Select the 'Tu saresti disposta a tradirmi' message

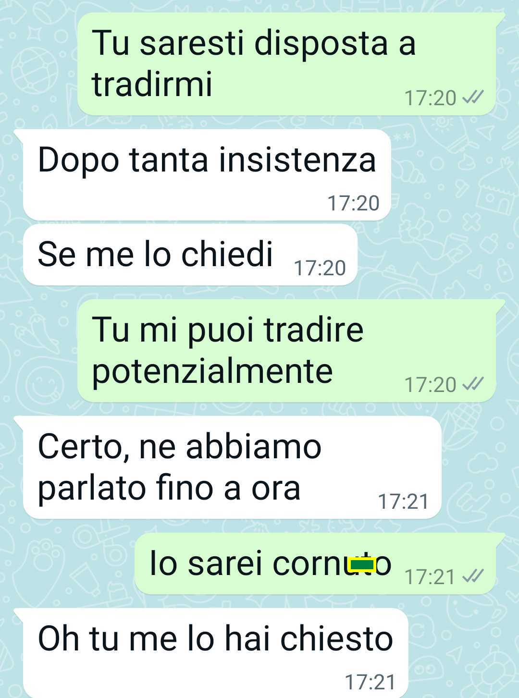point(286,64)
